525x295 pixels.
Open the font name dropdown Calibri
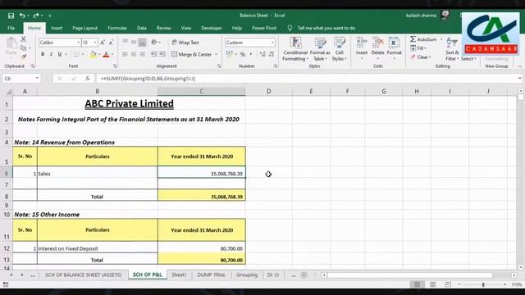click(78, 43)
